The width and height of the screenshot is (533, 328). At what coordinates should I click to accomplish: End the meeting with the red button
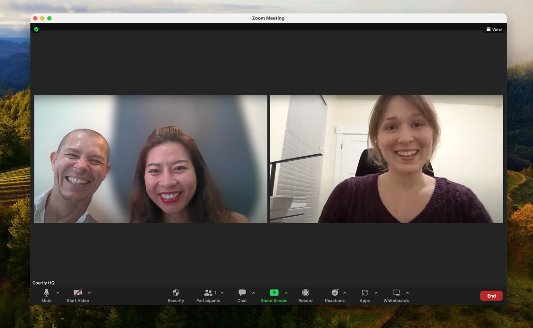pyautogui.click(x=491, y=296)
